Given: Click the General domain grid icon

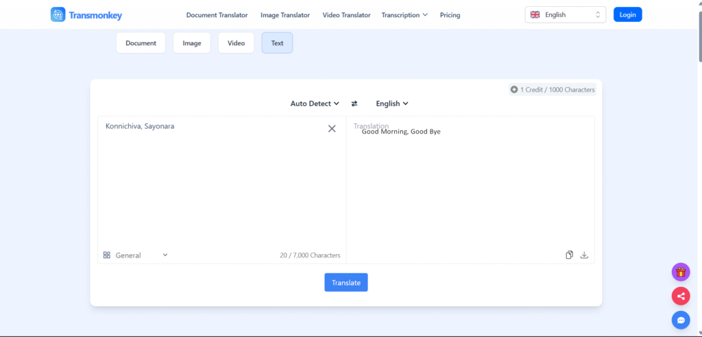Looking at the screenshot, I should pyautogui.click(x=106, y=255).
